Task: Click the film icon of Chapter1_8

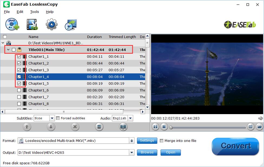Action: click(x=25, y=104)
